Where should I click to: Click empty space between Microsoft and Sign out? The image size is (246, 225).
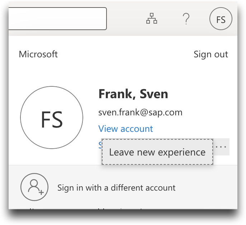pyautogui.click(x=126, y=54)
